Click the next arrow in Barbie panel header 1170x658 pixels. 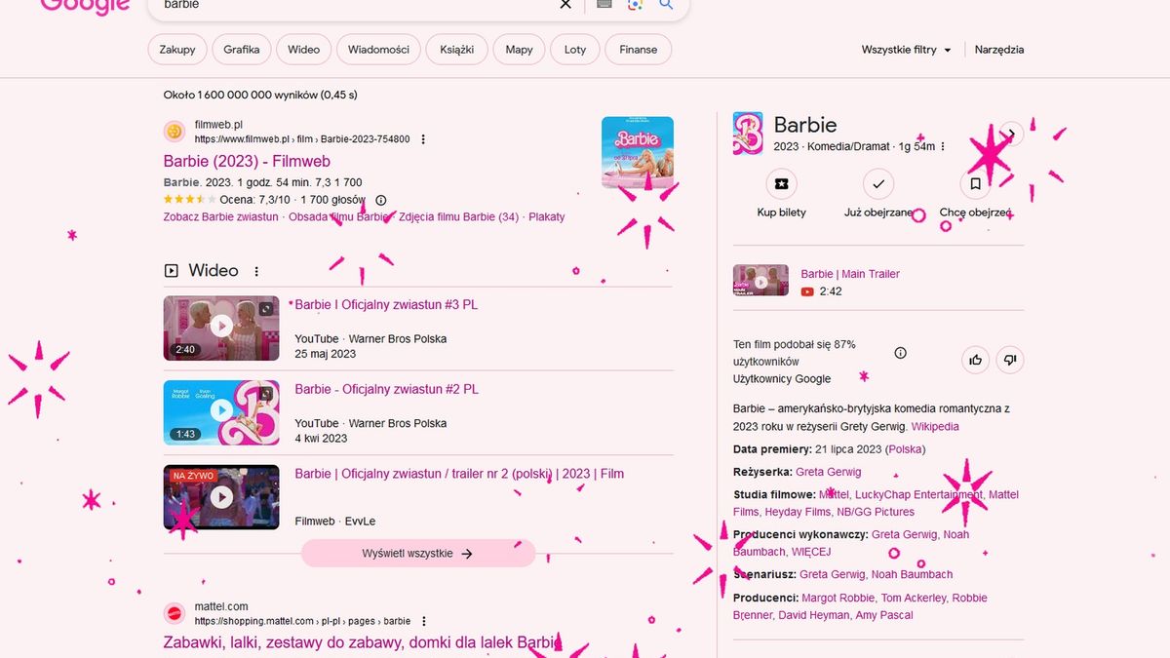click(1012, 135)
